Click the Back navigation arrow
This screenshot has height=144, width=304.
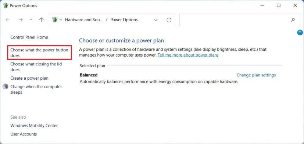8,20
